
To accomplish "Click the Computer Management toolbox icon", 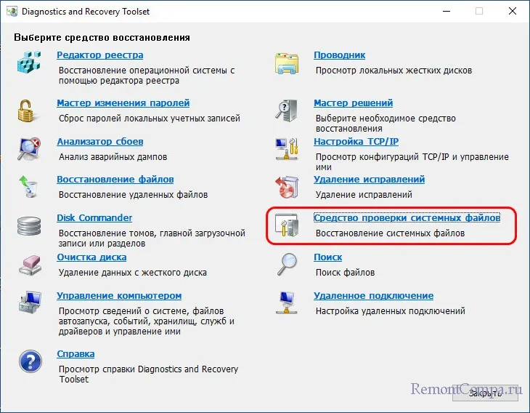I will pyautogui.click(x=30, y=302).
